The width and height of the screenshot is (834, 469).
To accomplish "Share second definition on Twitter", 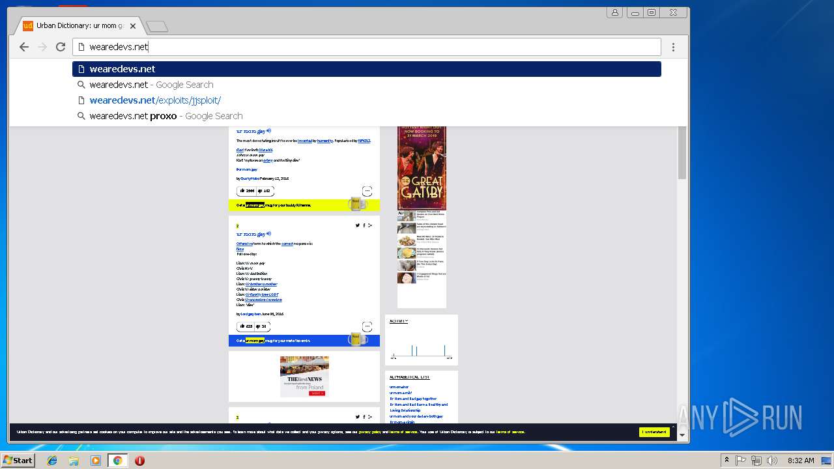I will tap(358, 225).
